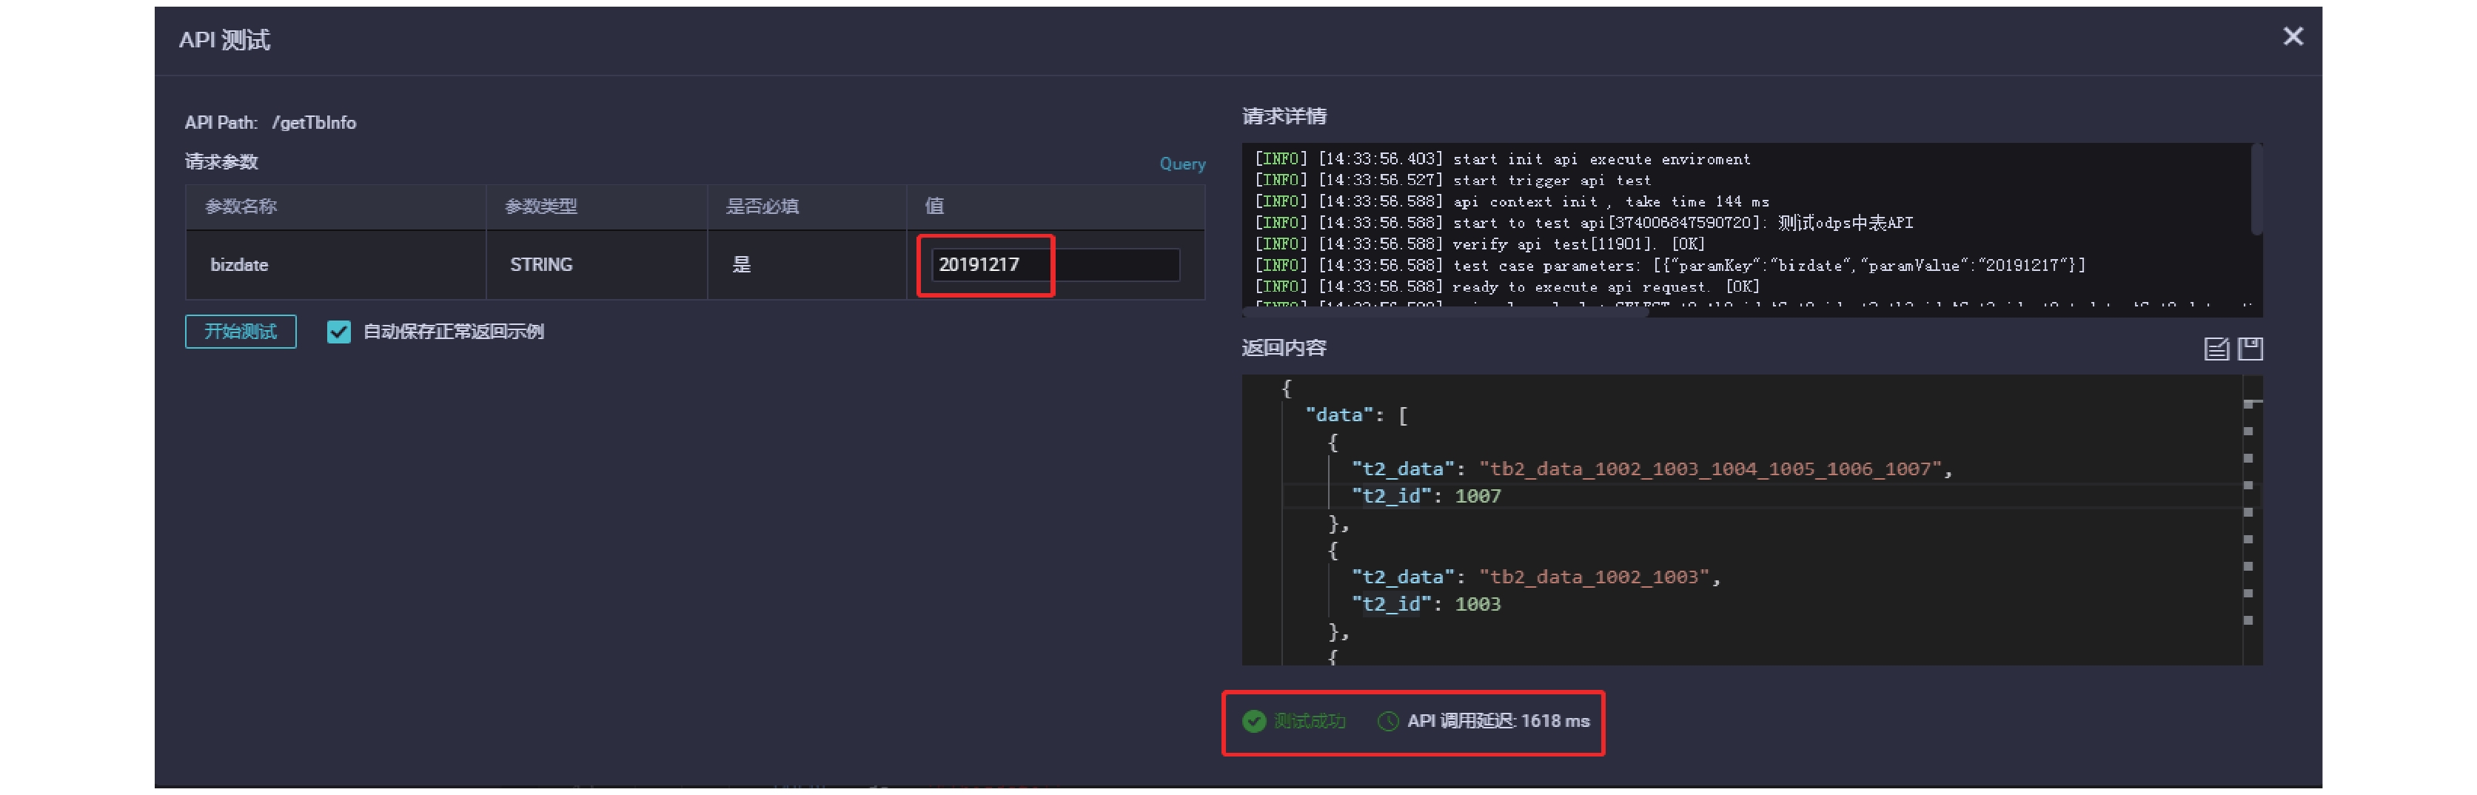This screenshot has height=795, width=2477.
Task: Click the tb2_data_1002_1003 string value
Action: pos(1593,577)
